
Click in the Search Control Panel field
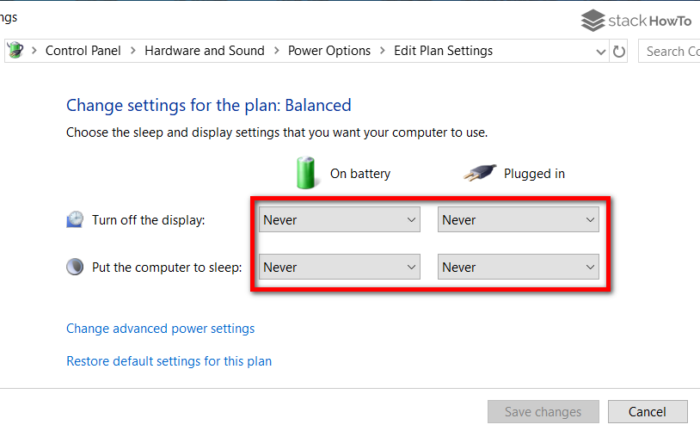click(x=672, y=51)
